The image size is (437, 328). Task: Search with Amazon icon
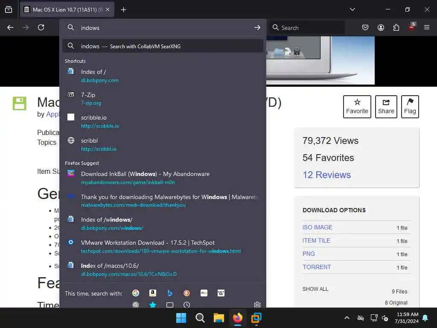153,293
